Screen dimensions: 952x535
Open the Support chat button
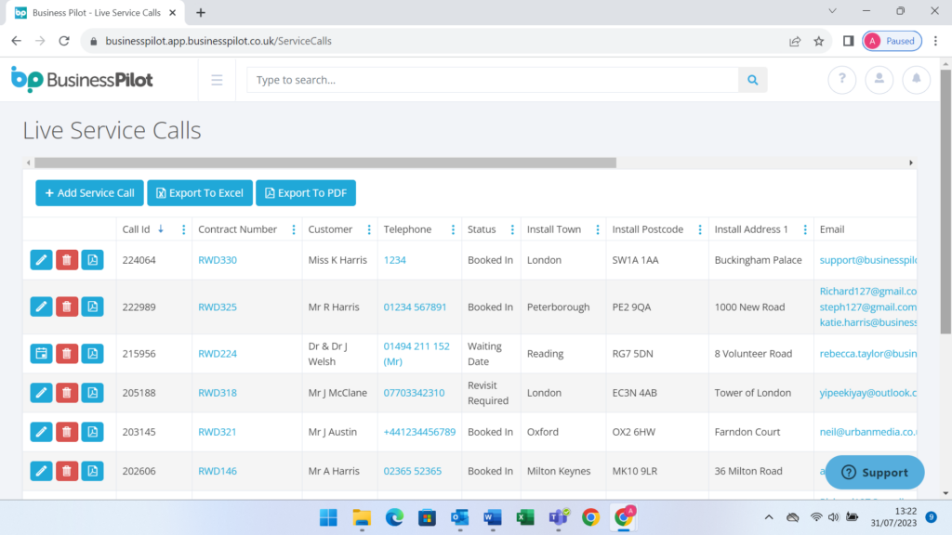pyautogui.click(x=875, y=472)
